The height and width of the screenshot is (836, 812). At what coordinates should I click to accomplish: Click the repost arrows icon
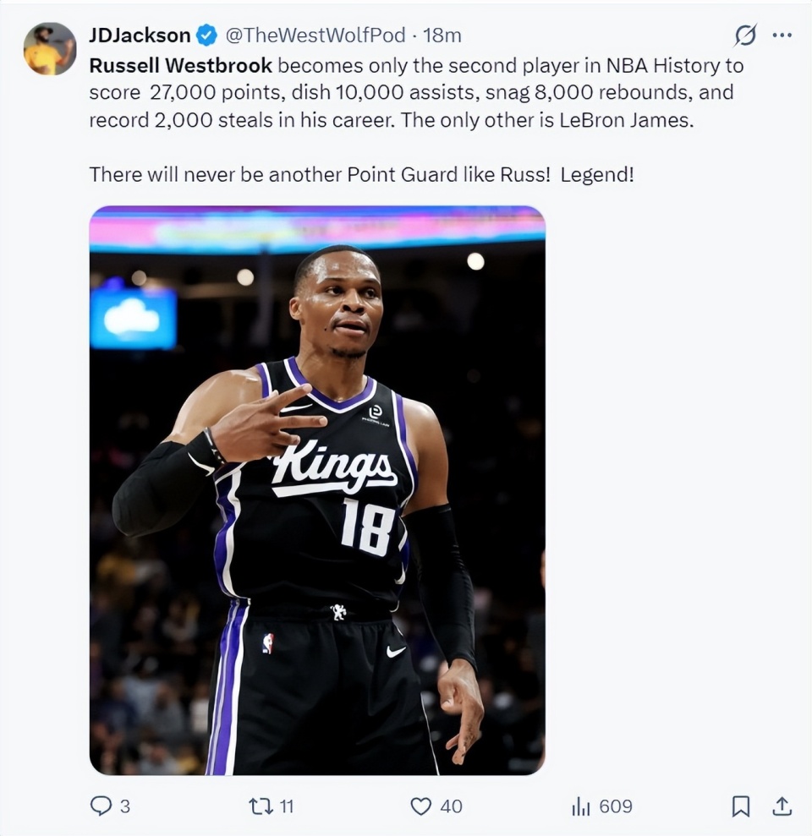[x=261, y=806]
